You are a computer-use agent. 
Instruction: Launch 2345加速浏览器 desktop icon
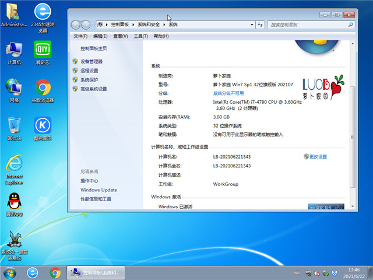[43, 17]
